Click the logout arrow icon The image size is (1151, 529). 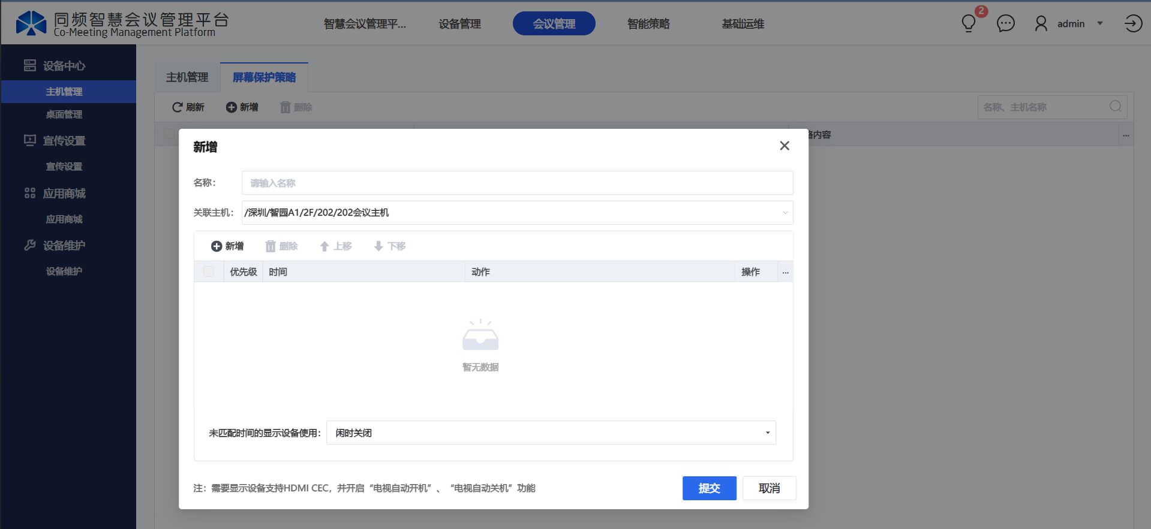pos(1133,24)
